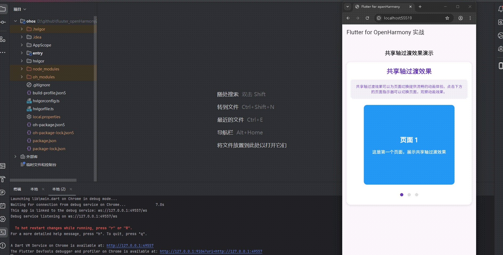Open the Terminal tool window icon

(3, 232)
